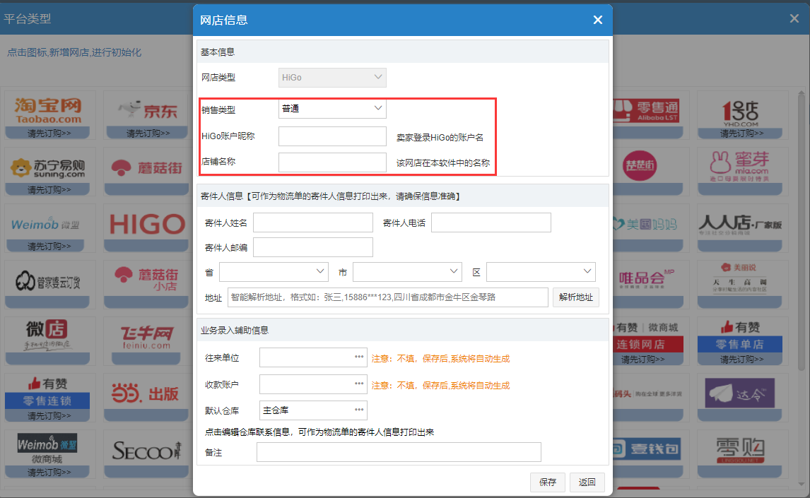The image size is (810, 498).
Task: Choose the 楚楚街 round pink icon
Action: 640,166
